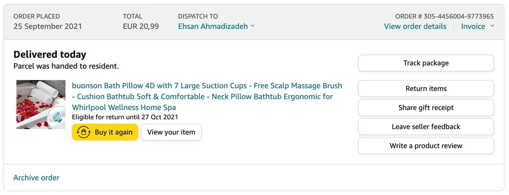Click the return eligibility date text
The height and width of the screenshot is (195, 509).
[x=125, y=117]
